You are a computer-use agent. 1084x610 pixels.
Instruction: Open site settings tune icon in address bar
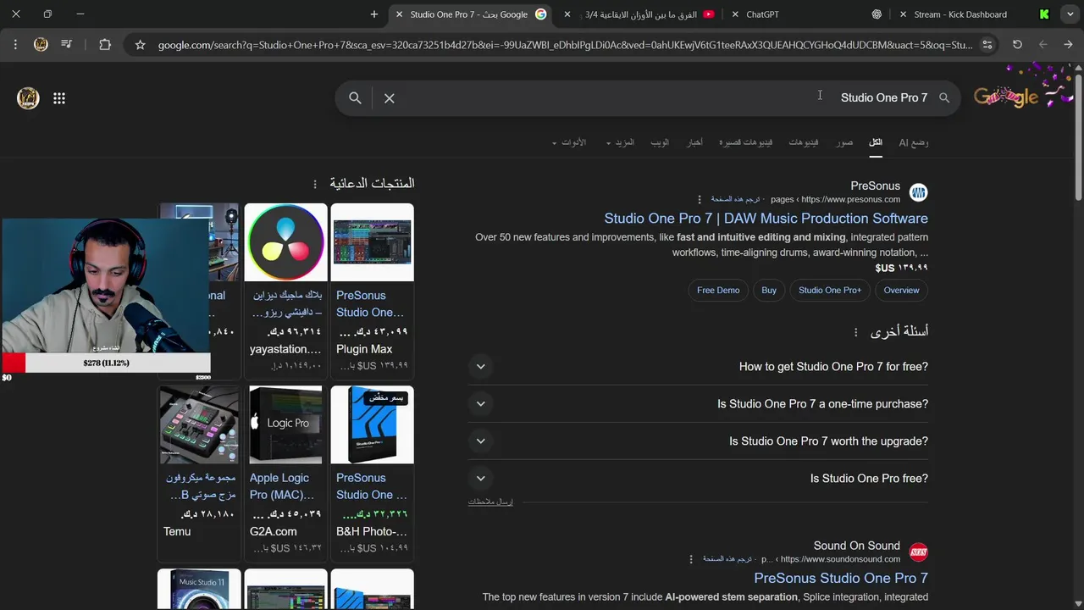coord(987,45)
